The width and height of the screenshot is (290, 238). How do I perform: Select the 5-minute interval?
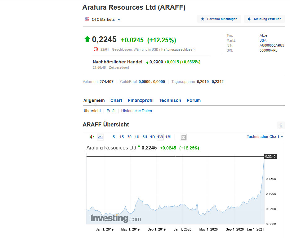tap(114, 137)
